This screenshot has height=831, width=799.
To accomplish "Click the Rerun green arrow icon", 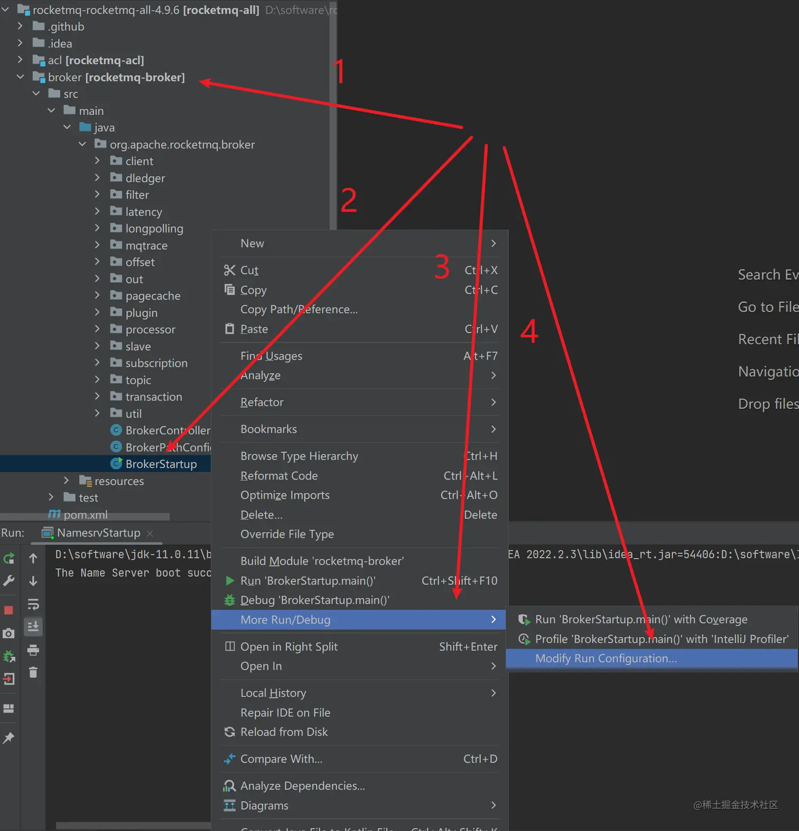I will click(9, 558).
